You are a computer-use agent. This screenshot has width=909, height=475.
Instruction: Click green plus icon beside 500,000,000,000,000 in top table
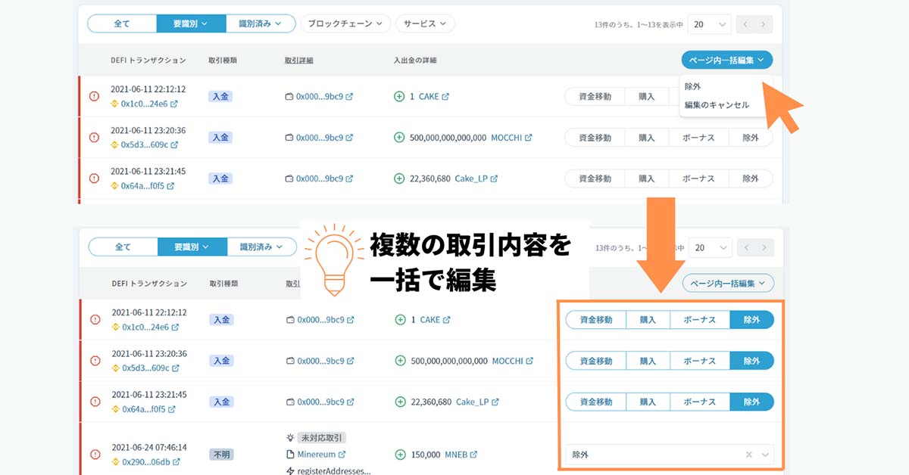click(x=400, y=138)
